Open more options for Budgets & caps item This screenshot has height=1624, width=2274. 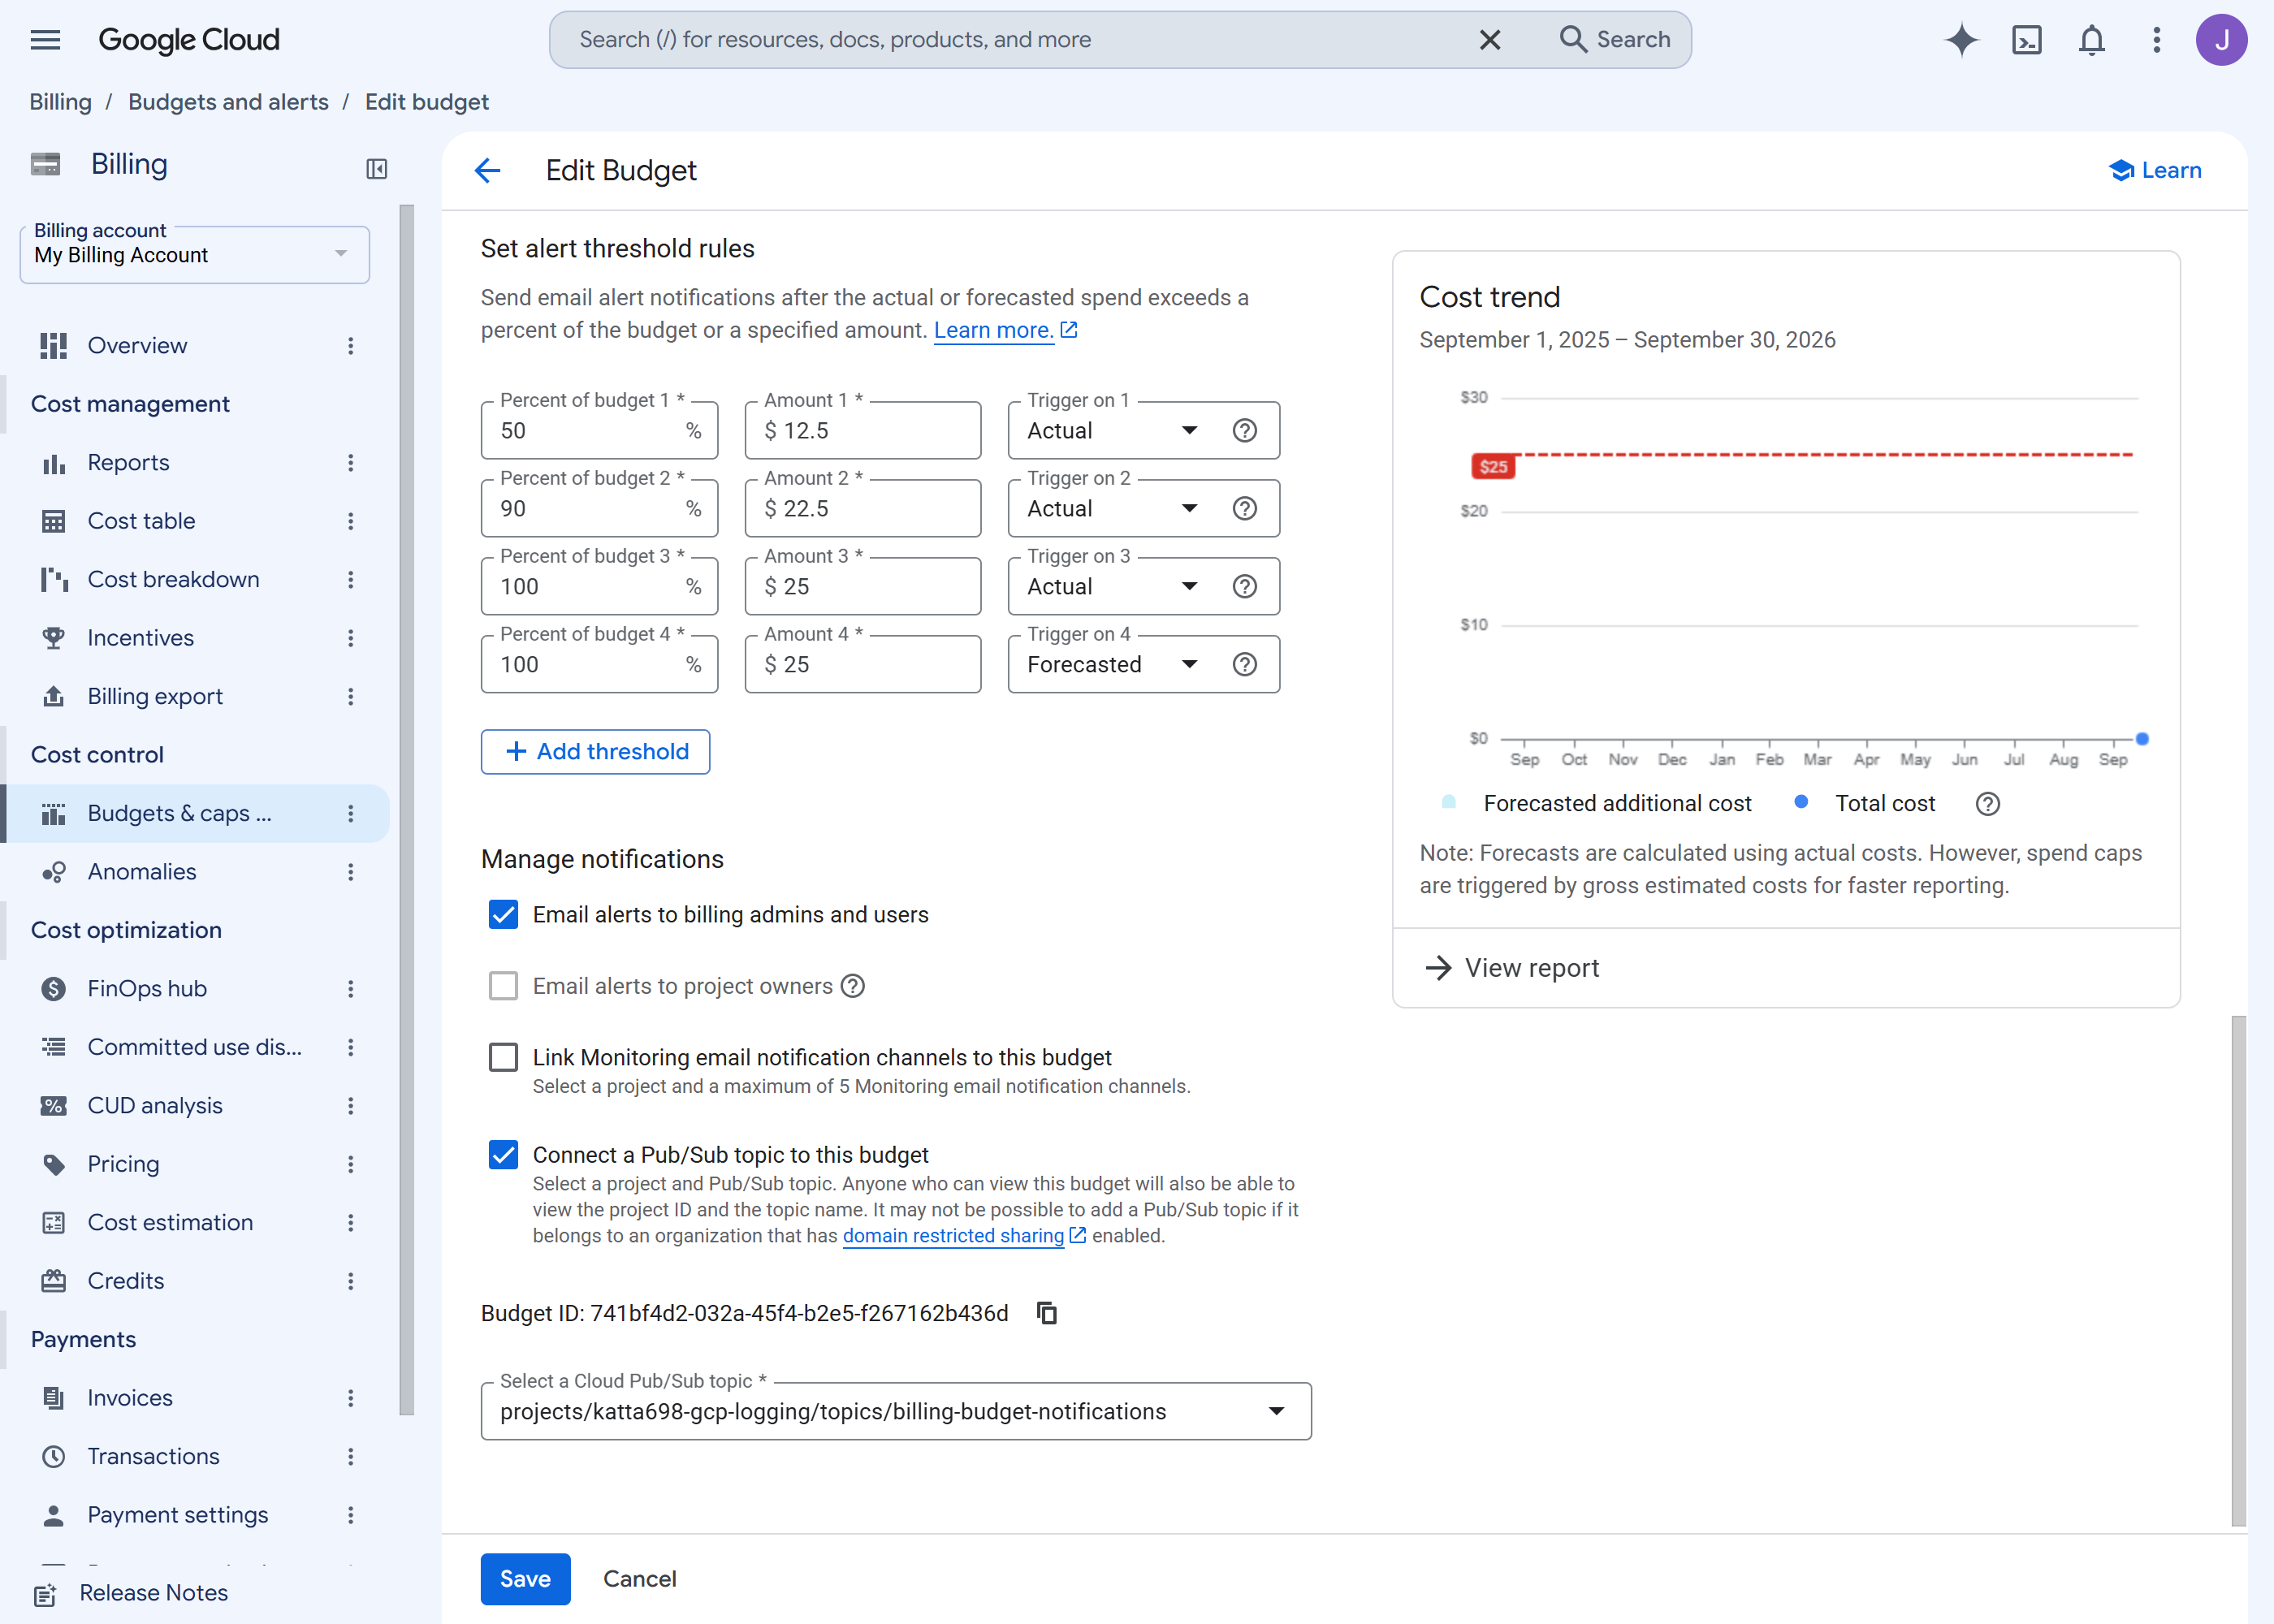(x=351, y=814)
